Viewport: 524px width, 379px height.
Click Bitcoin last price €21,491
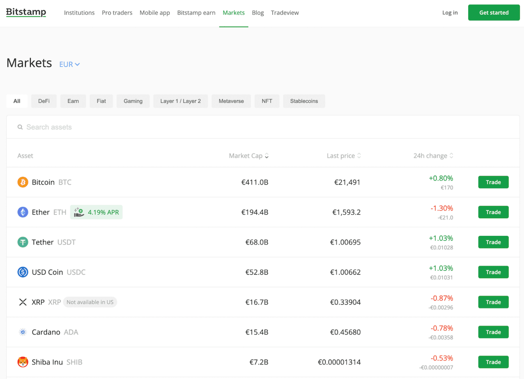coord(347,182)
